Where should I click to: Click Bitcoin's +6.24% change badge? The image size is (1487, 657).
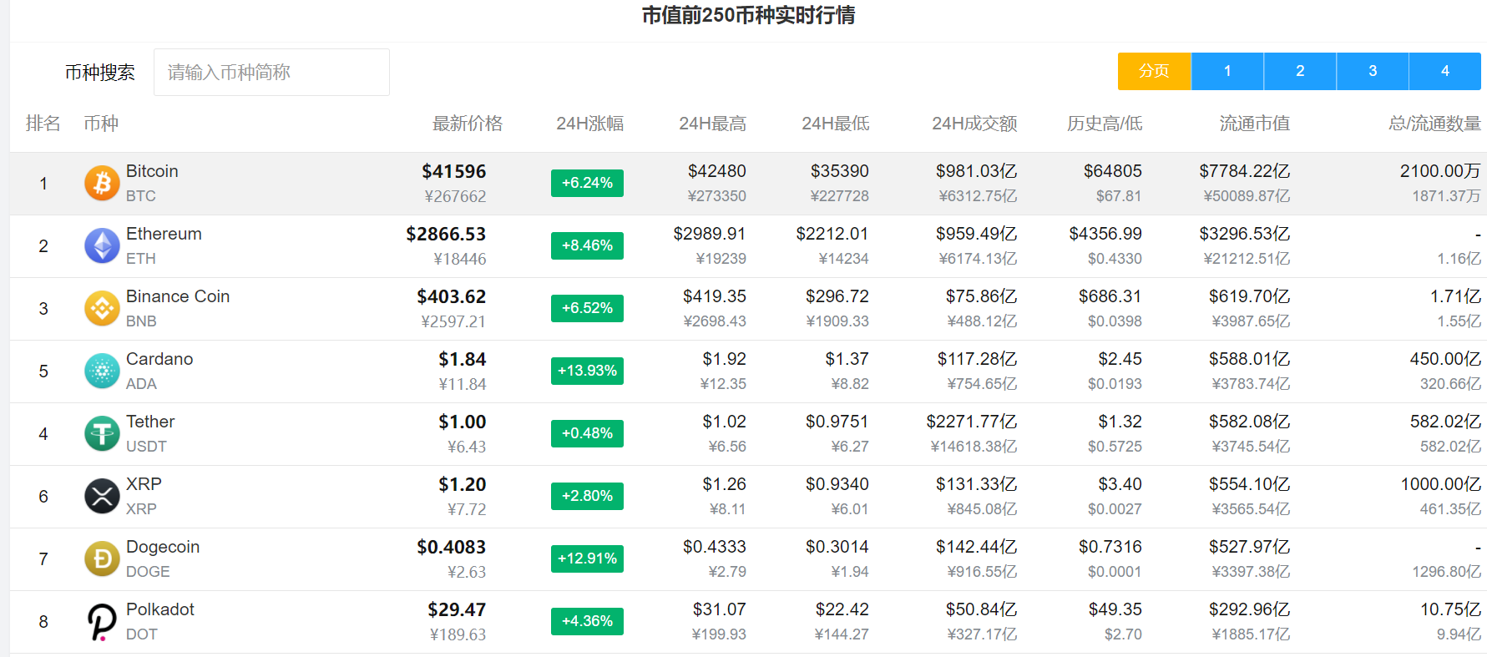point(587,183)
